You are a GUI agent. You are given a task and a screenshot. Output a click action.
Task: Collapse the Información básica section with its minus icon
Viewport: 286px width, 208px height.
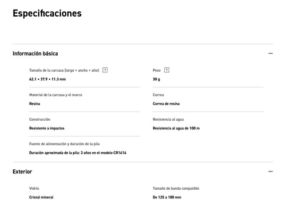[x=271, y=54]
